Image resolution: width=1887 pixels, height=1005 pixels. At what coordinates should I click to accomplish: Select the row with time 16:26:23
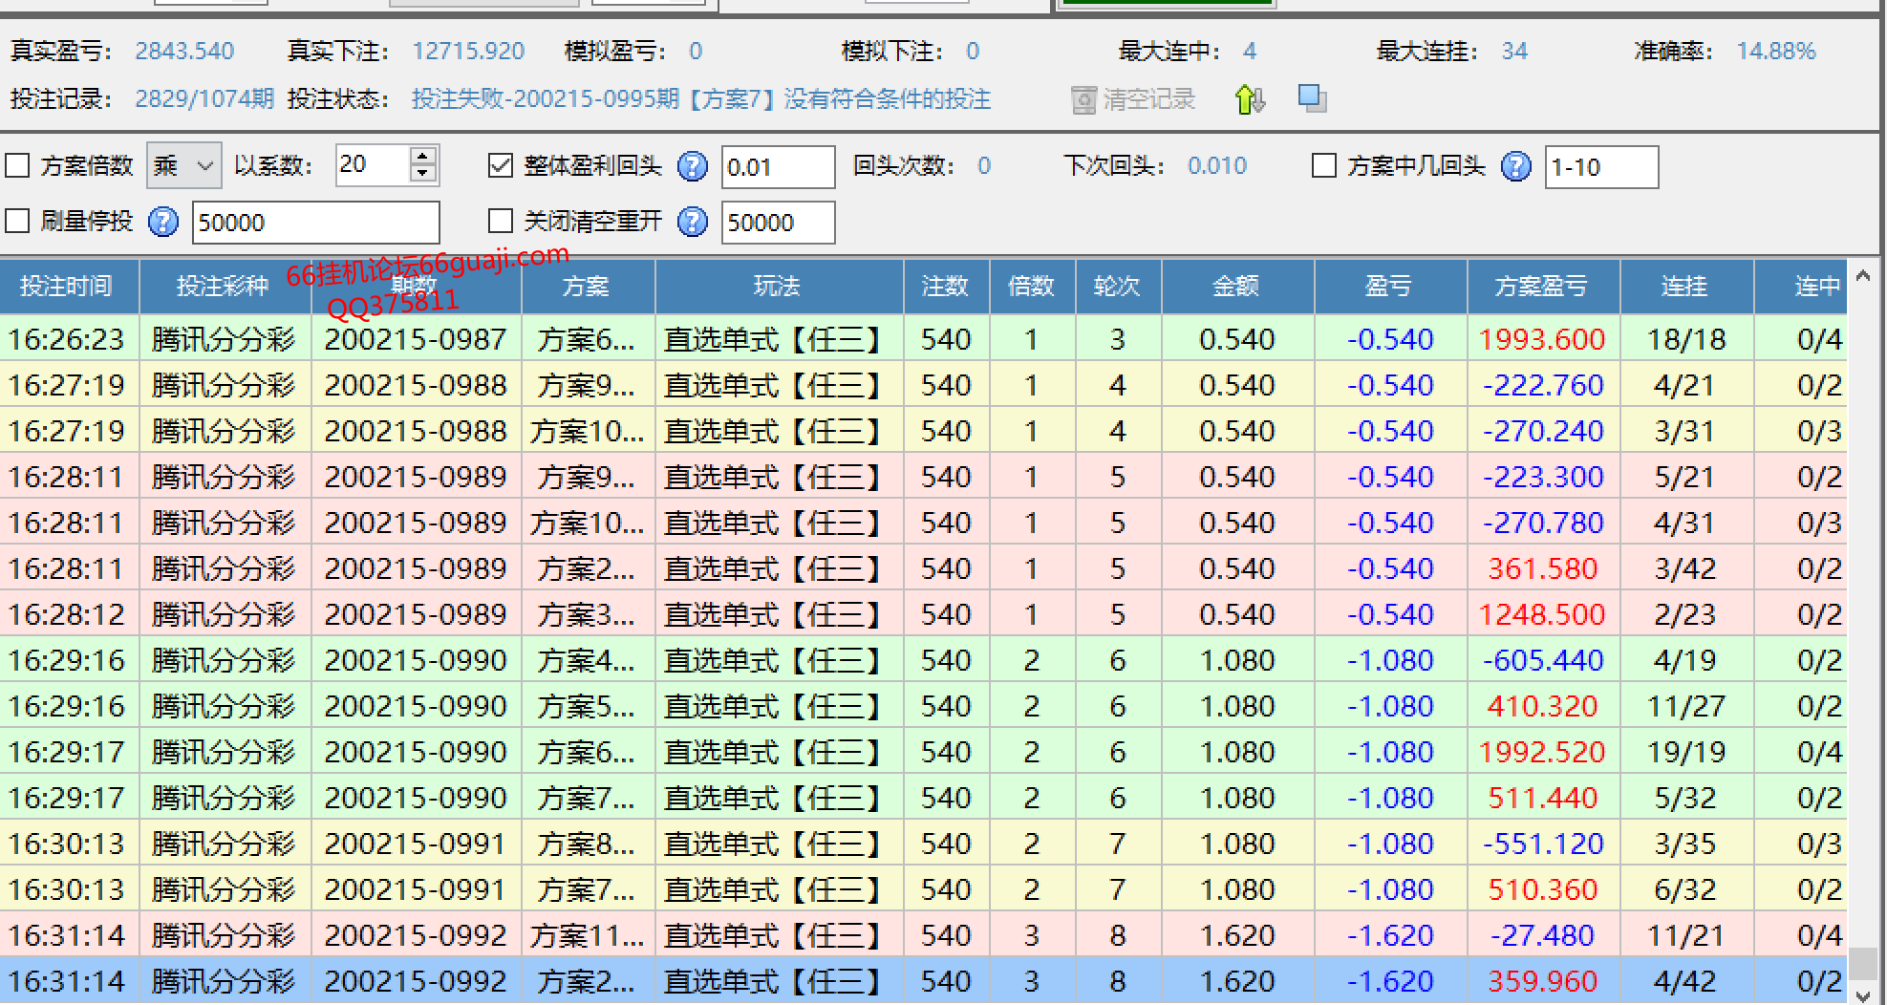coord(923,339)
